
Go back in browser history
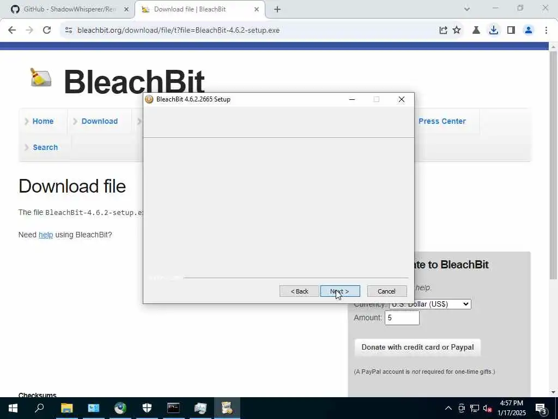point(12,31)
